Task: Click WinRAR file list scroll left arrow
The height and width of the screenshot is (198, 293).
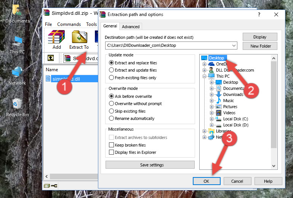Action: (x=47, y=176)
